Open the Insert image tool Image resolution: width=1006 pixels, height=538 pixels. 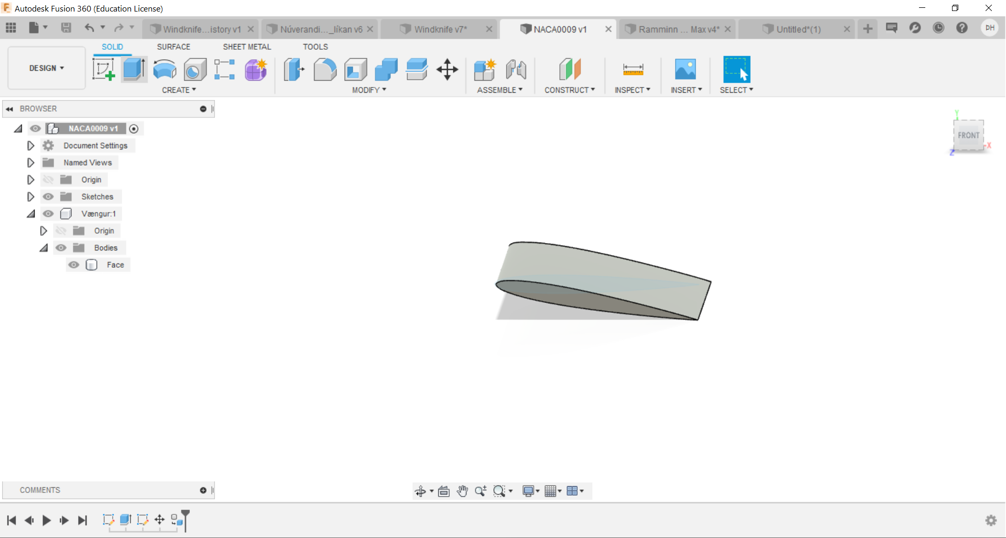(685, 69)
